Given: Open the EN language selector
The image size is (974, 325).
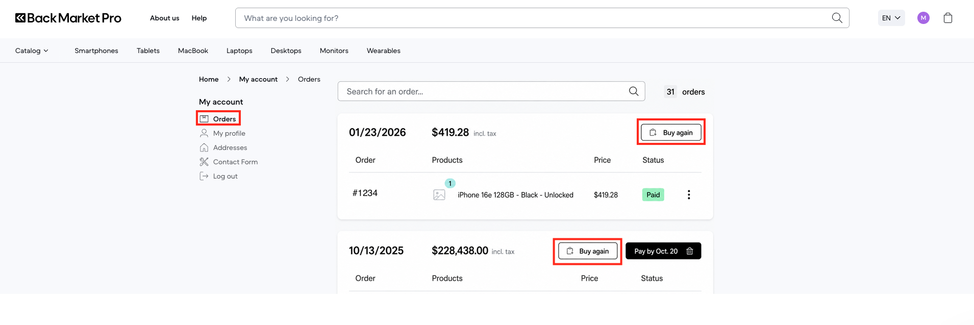Looking at the screenshot, I should (891, 18).
